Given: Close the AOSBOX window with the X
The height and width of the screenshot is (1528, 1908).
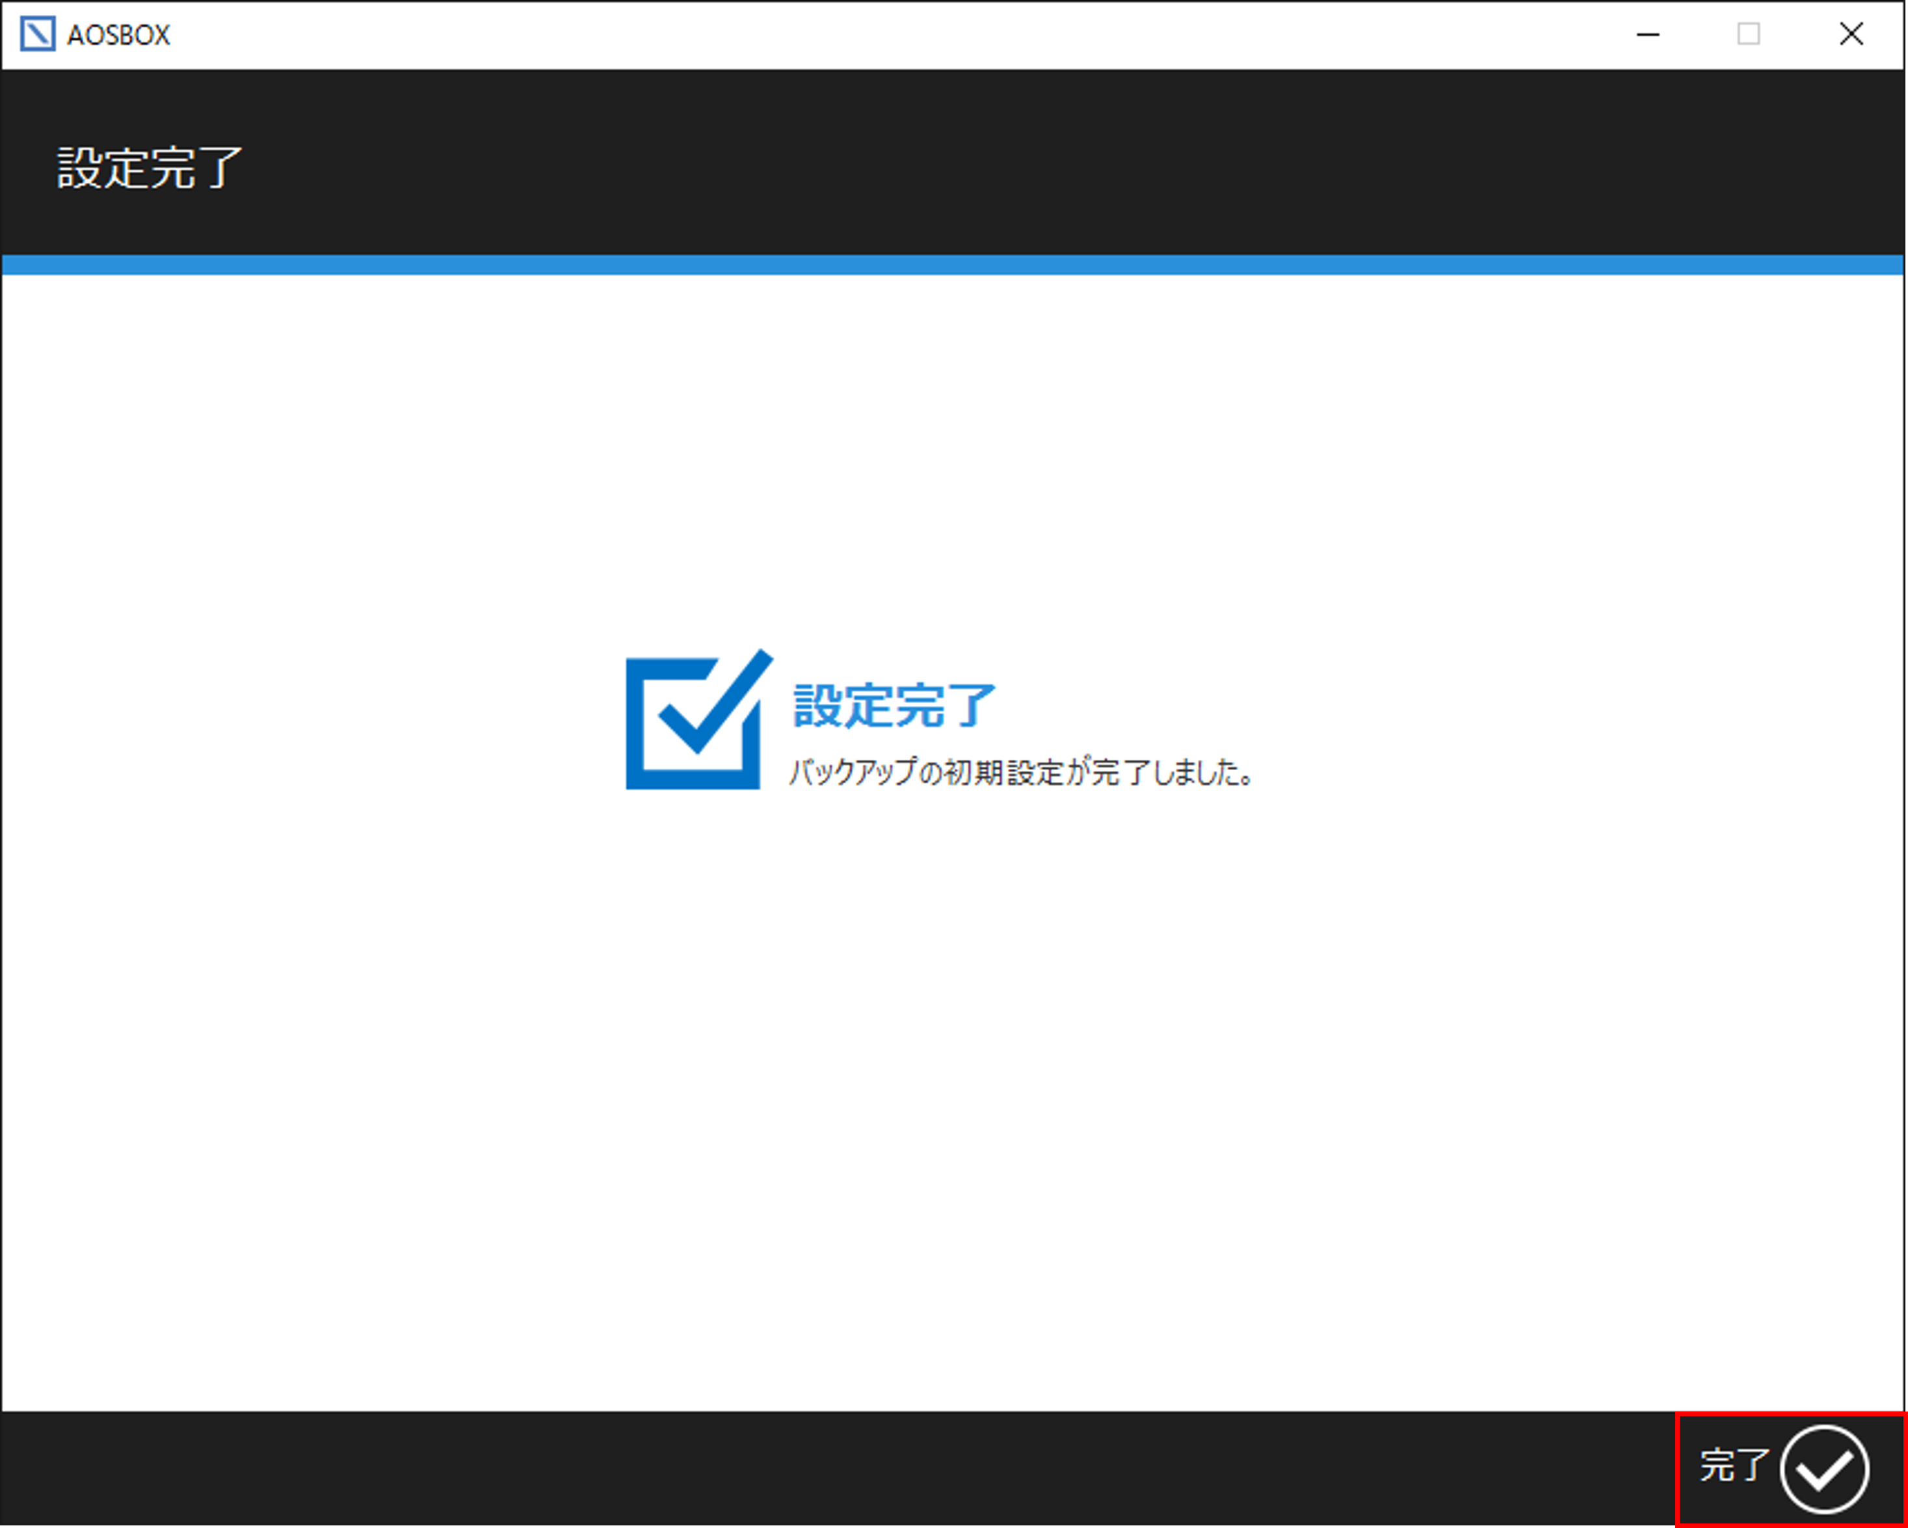Looking at the screenshot, I should point(1851,34).
